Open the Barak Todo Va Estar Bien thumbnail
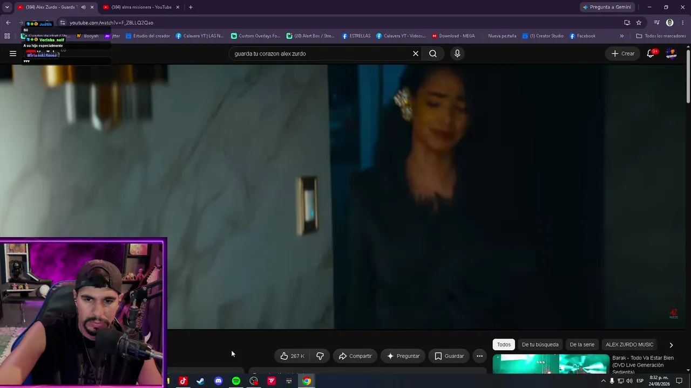The image size is (691, 388). pyautogui.click(x=551, y=364)
